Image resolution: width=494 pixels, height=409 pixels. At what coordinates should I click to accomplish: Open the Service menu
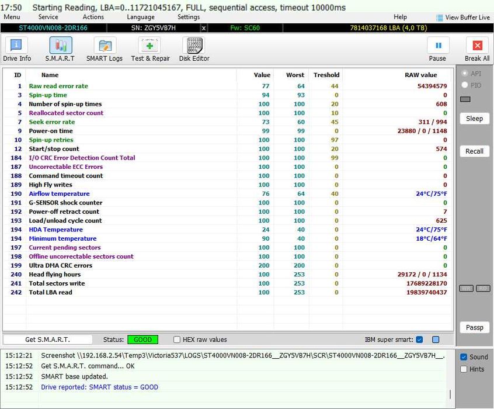(48, 17)
